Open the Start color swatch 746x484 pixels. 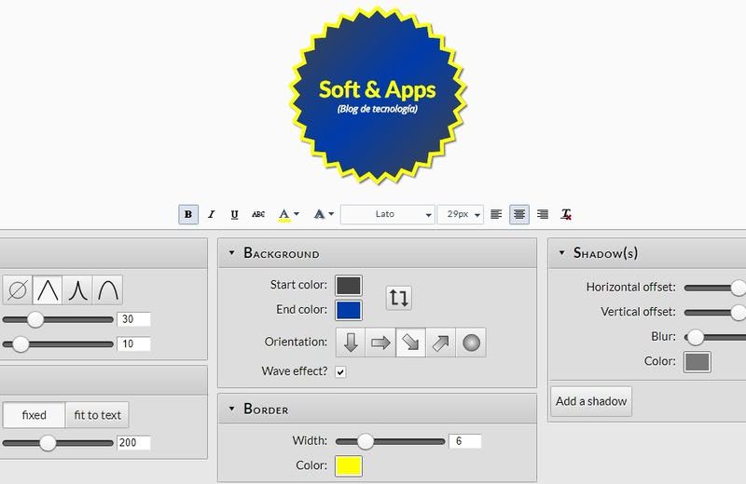point(349,286)
